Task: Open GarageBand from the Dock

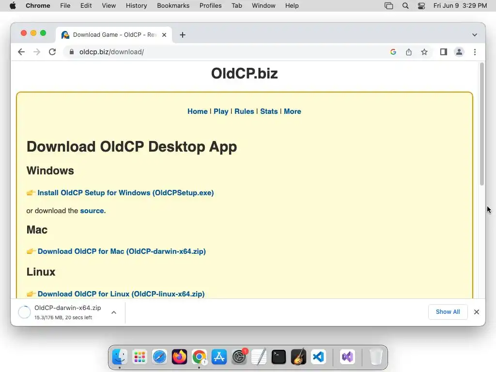Action: [298, 356]
